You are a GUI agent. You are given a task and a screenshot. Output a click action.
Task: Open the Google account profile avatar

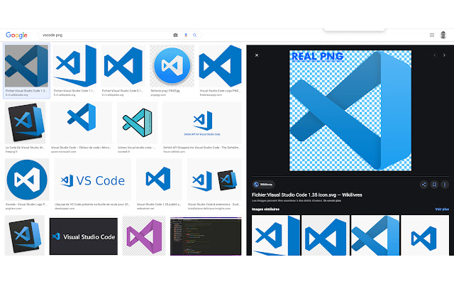point(443,35)
